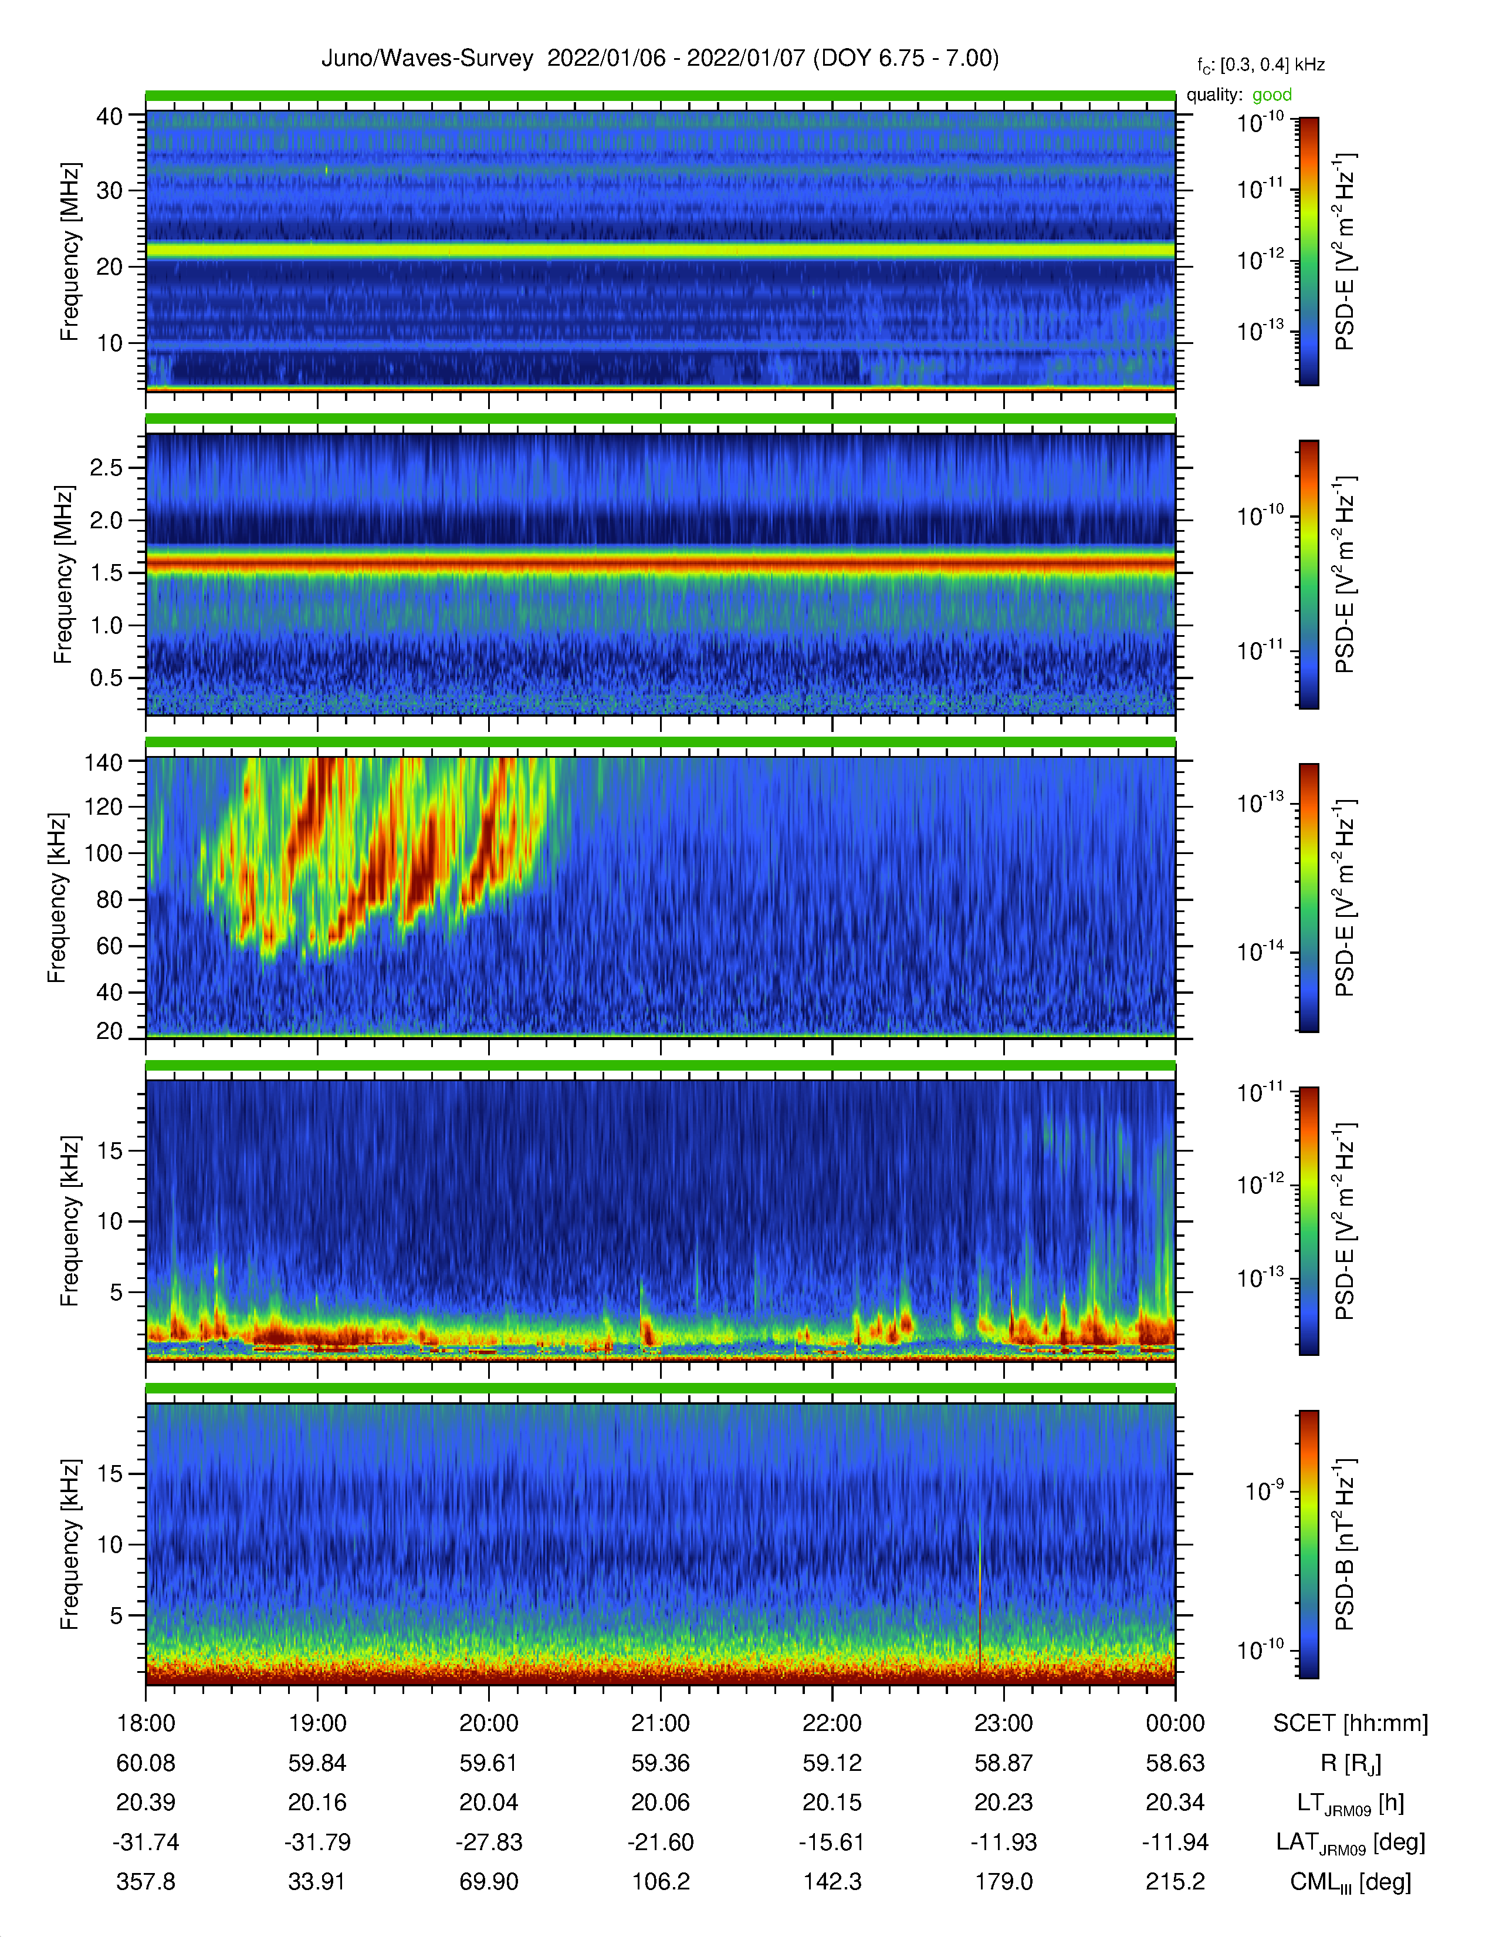
Task: Click the 18:00 start time label
Action: pyautogui.click(x=146, y=1723)
